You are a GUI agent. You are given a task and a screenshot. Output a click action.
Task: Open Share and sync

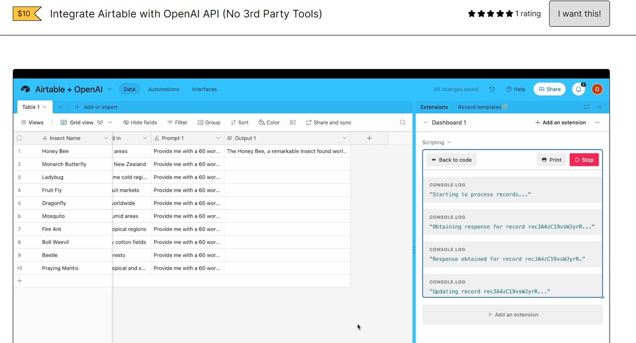coord(328,122)
